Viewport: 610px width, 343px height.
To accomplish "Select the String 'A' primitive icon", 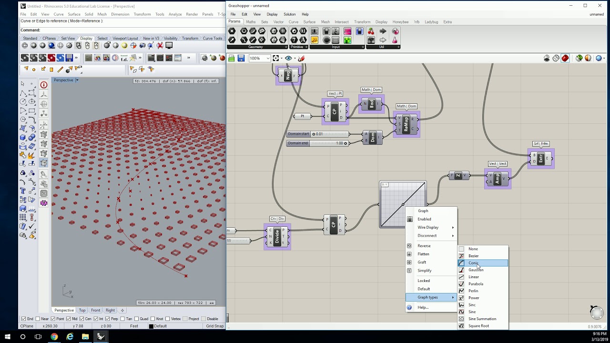I will point(303,40).
